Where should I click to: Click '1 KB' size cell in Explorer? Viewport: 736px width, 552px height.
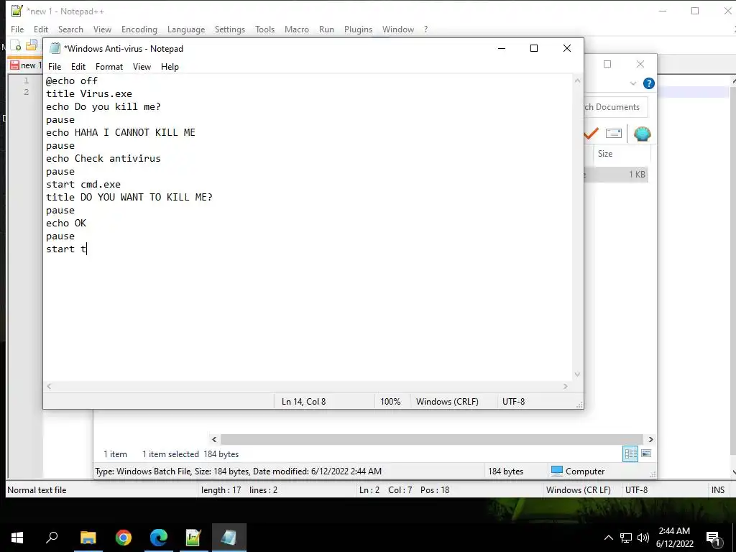point(637,175)
